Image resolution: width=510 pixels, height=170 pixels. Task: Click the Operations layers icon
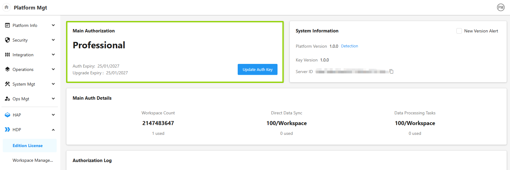tap(7, 69)
